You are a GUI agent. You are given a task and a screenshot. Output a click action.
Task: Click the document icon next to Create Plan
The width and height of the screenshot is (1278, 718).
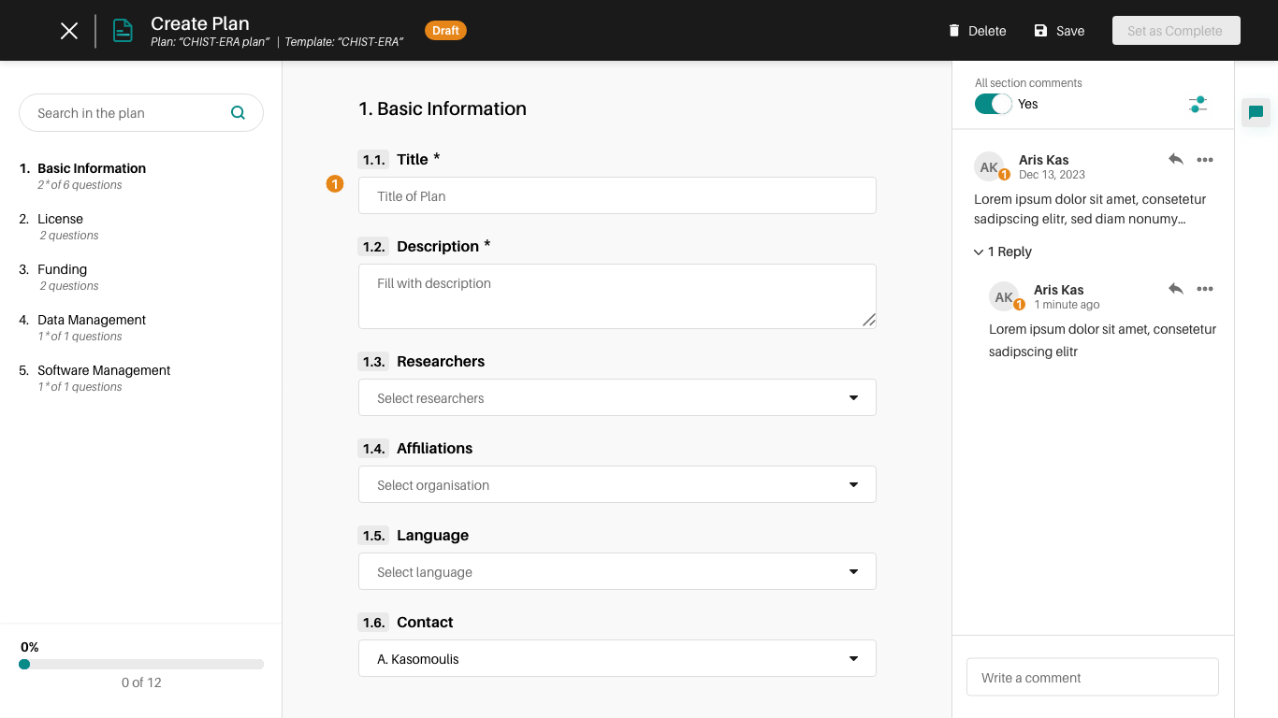click(x=122, y=30)
